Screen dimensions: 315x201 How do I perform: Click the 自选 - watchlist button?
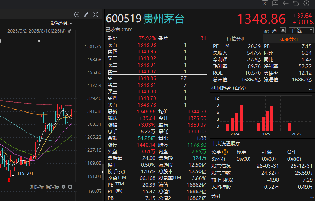point(299,30)
